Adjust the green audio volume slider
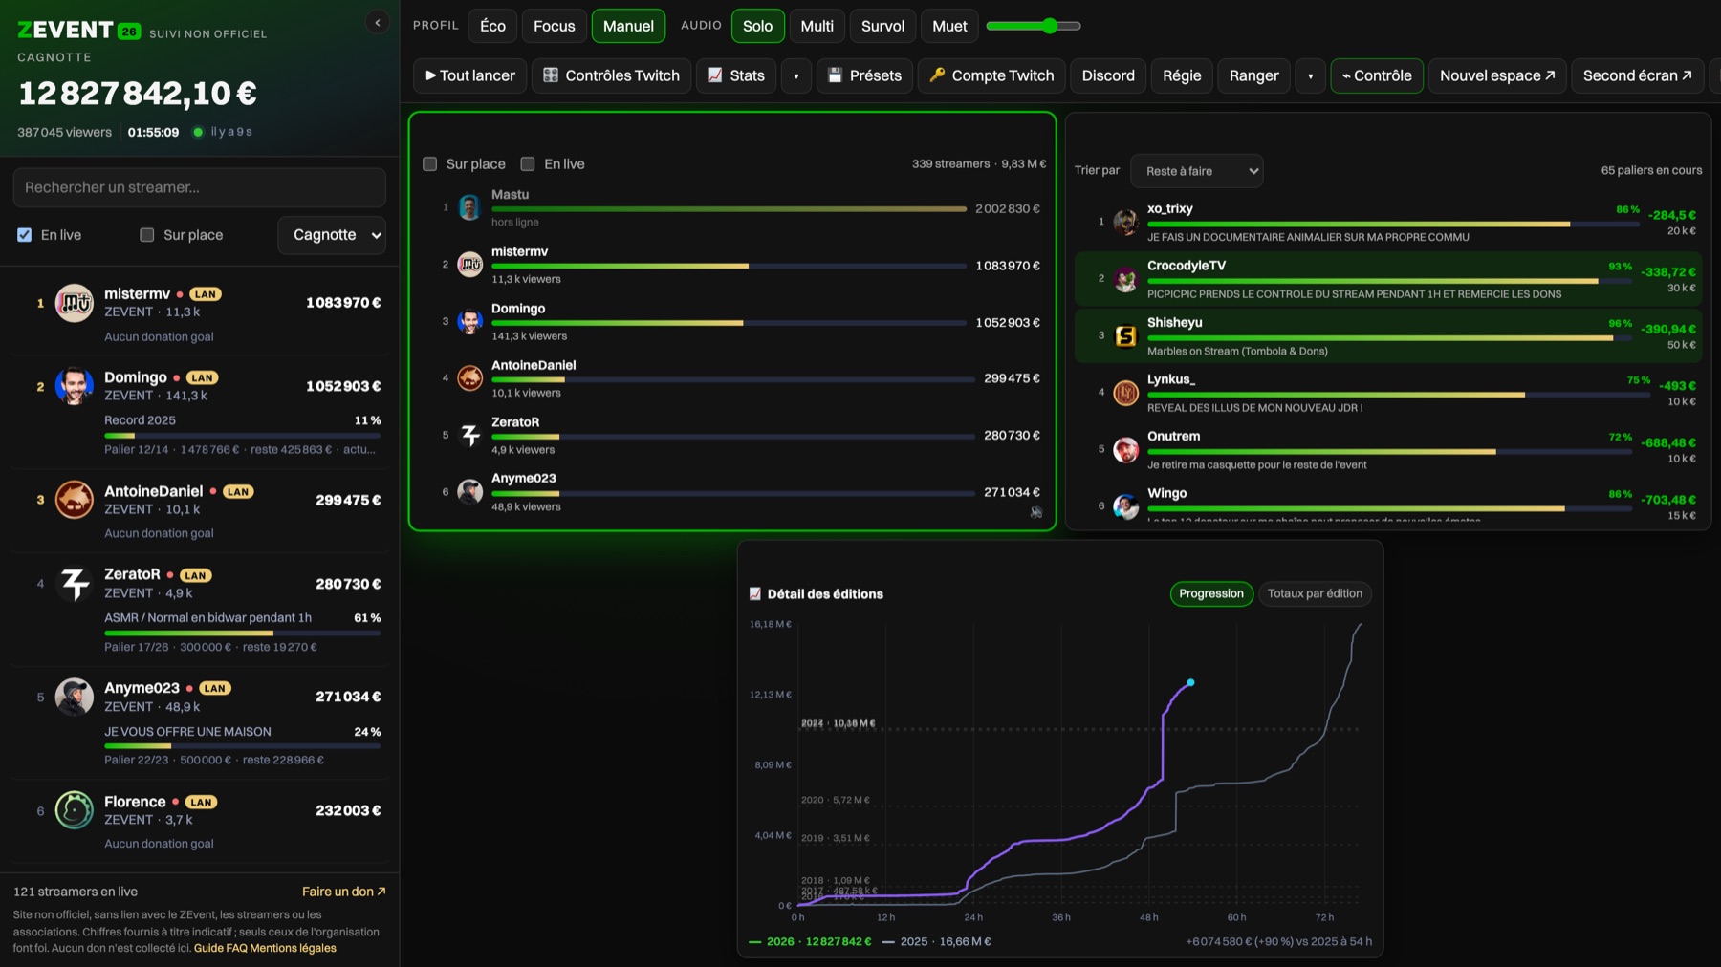This screenshot has height=967, width=1721. click(1034, 26)
